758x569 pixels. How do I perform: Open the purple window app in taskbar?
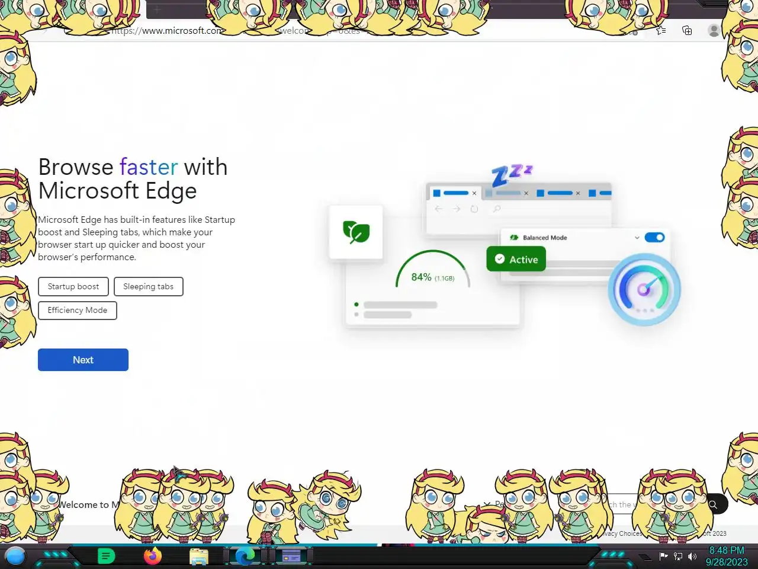pyautogui.click(x=291, y=556)
